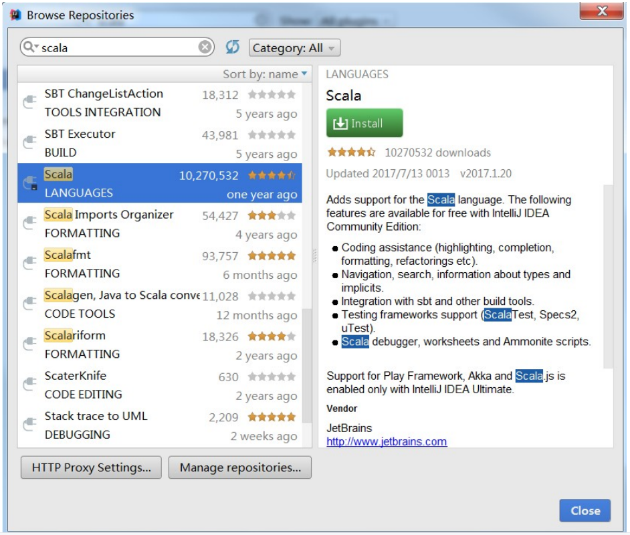Click the search magnifier icon in search field
630x535 pixels.
click(x=30, y=47)
